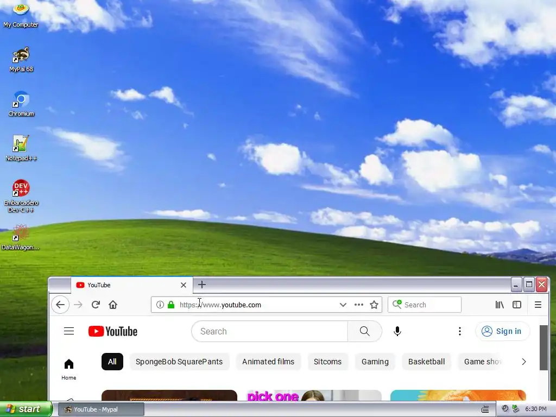Open the YouTube guide hamburger menu
The image size is (556, 417).
click(69, 331)
